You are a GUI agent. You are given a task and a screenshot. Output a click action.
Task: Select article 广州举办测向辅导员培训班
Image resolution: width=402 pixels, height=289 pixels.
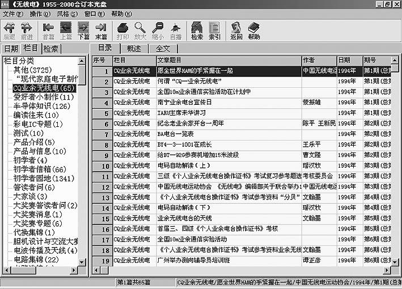coord(193,261)
